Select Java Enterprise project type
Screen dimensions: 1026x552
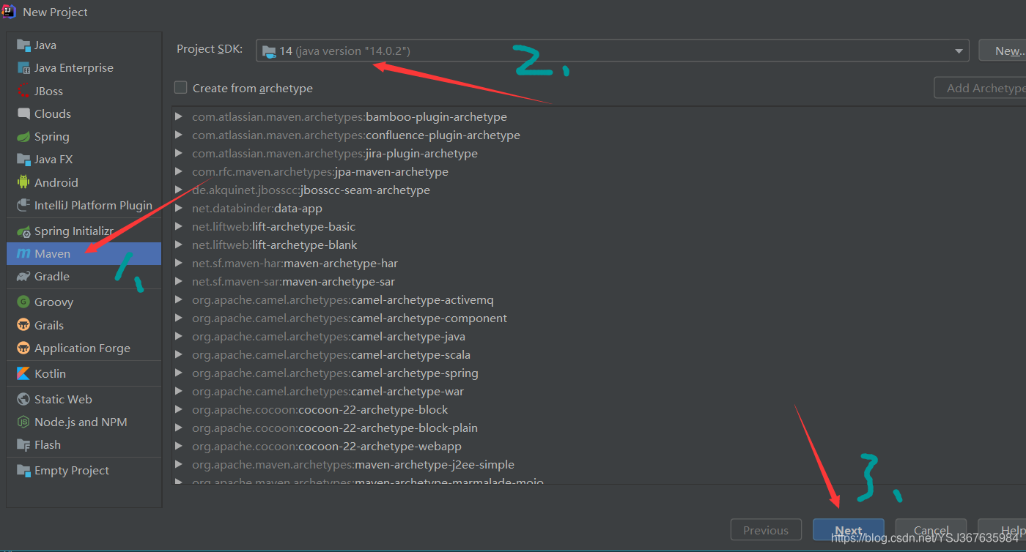click(74, 67)
